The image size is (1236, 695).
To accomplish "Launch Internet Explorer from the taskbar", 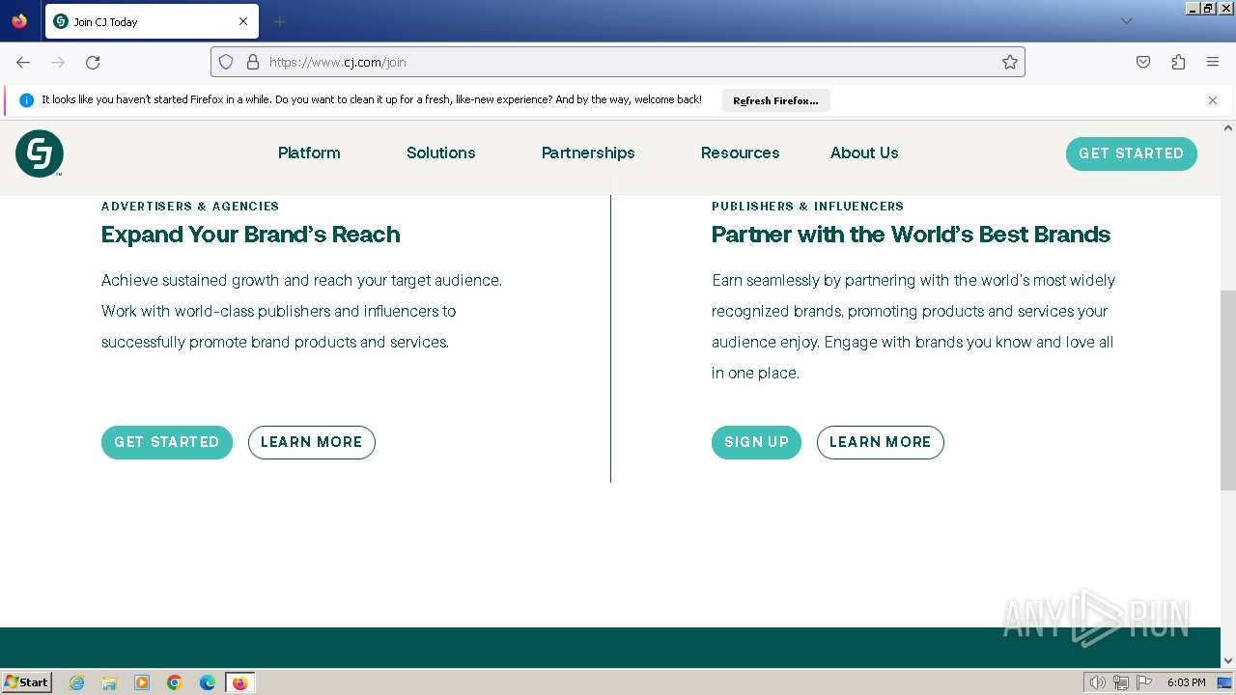I will point(77,682).
